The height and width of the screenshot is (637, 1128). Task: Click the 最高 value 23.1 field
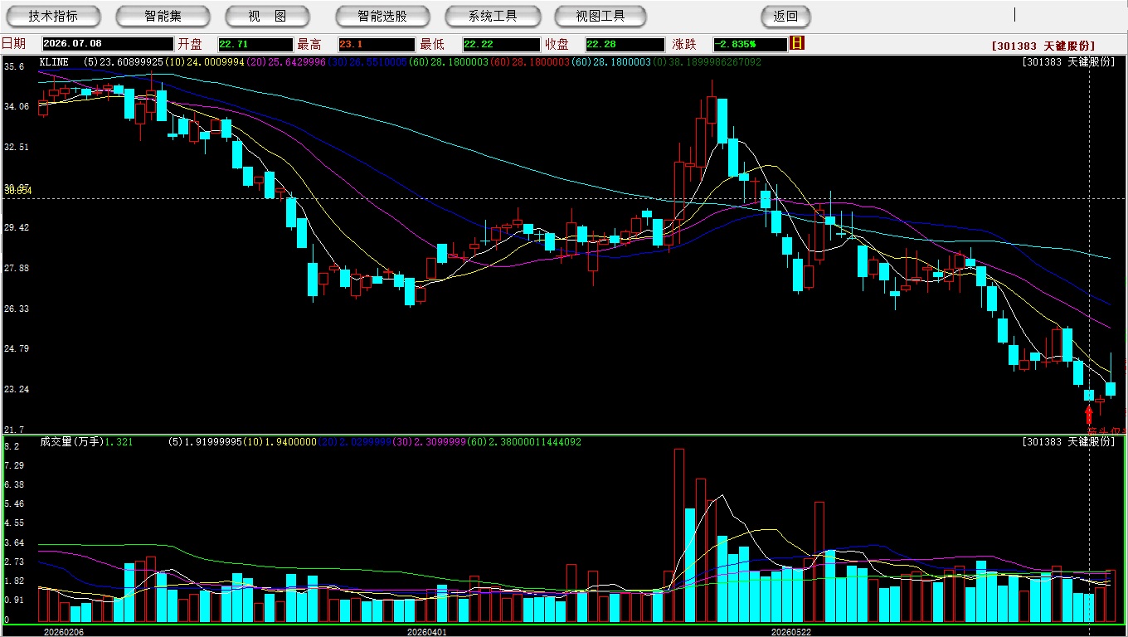376,44
